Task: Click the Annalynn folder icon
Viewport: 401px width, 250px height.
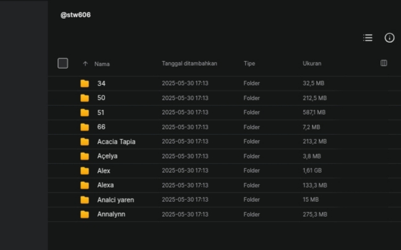Action: click(x=85, y=215)
